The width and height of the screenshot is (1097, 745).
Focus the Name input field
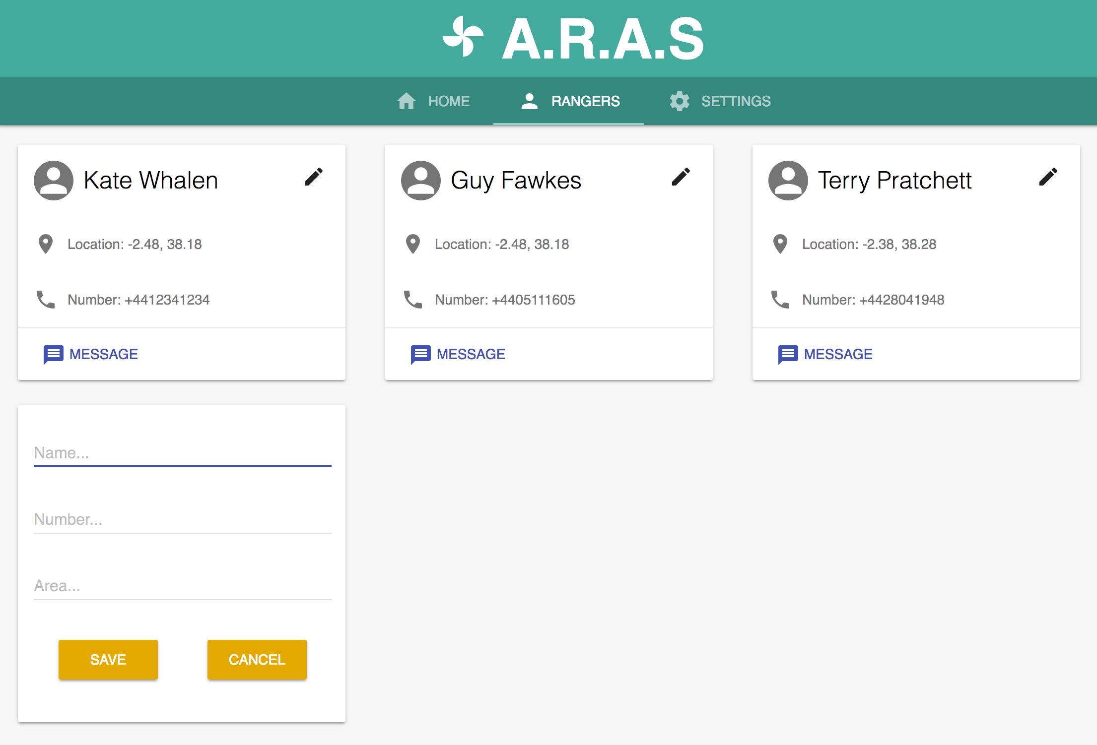click(x=182, y=453)
